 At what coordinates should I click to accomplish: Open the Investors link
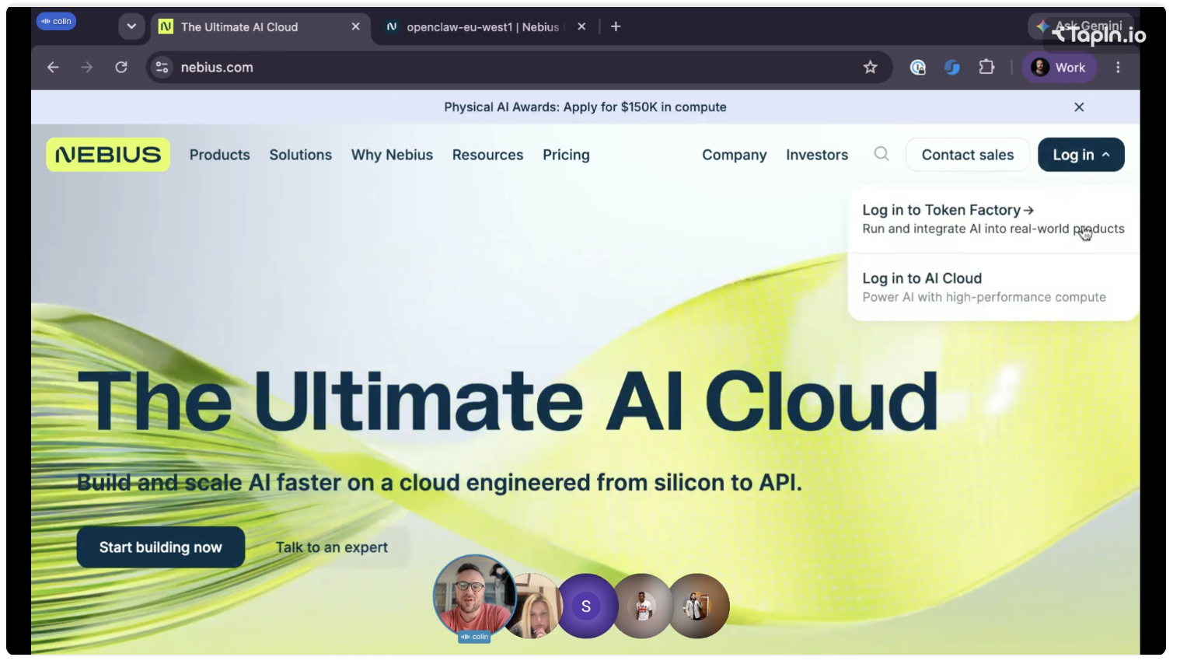click(x=817, y=155)
